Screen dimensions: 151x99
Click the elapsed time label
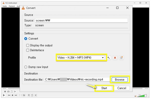pyautogui.click(x=4, y=88)
